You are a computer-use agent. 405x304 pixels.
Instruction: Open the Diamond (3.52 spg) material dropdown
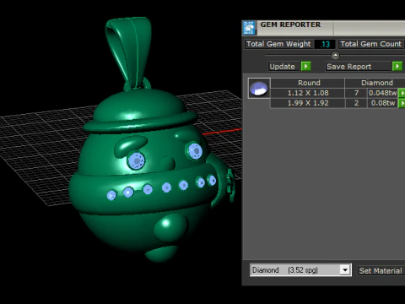click(x=345, y=270)
